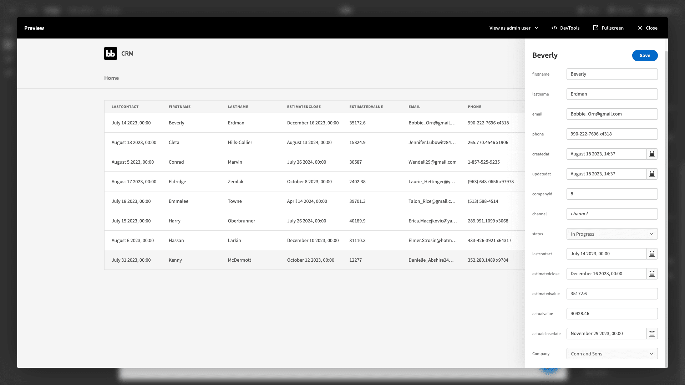This screenshot has height=385, width=685.
Task: Click the EMAIL column header
Action: coord(414,107)
